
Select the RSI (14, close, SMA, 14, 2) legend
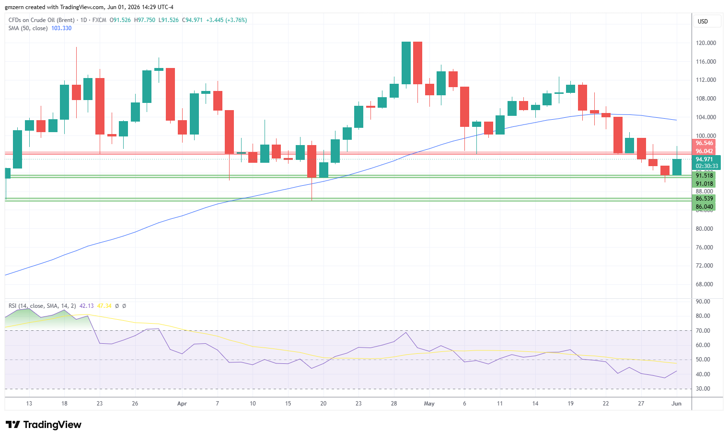pos(42,306)
